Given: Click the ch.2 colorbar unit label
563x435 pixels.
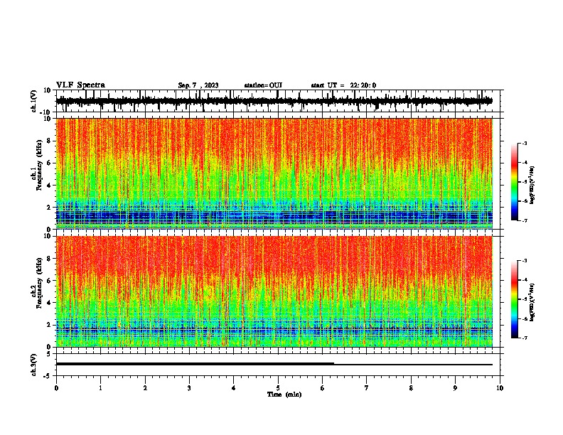Looking at the screenshot, I should pos(532,302).
